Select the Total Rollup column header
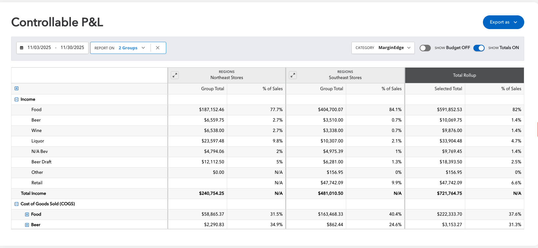 (x=464, y=75)
